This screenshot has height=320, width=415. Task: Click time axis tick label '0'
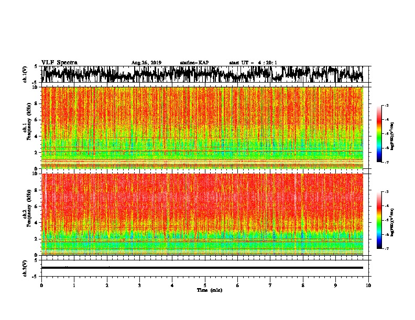tap(41, 285)
